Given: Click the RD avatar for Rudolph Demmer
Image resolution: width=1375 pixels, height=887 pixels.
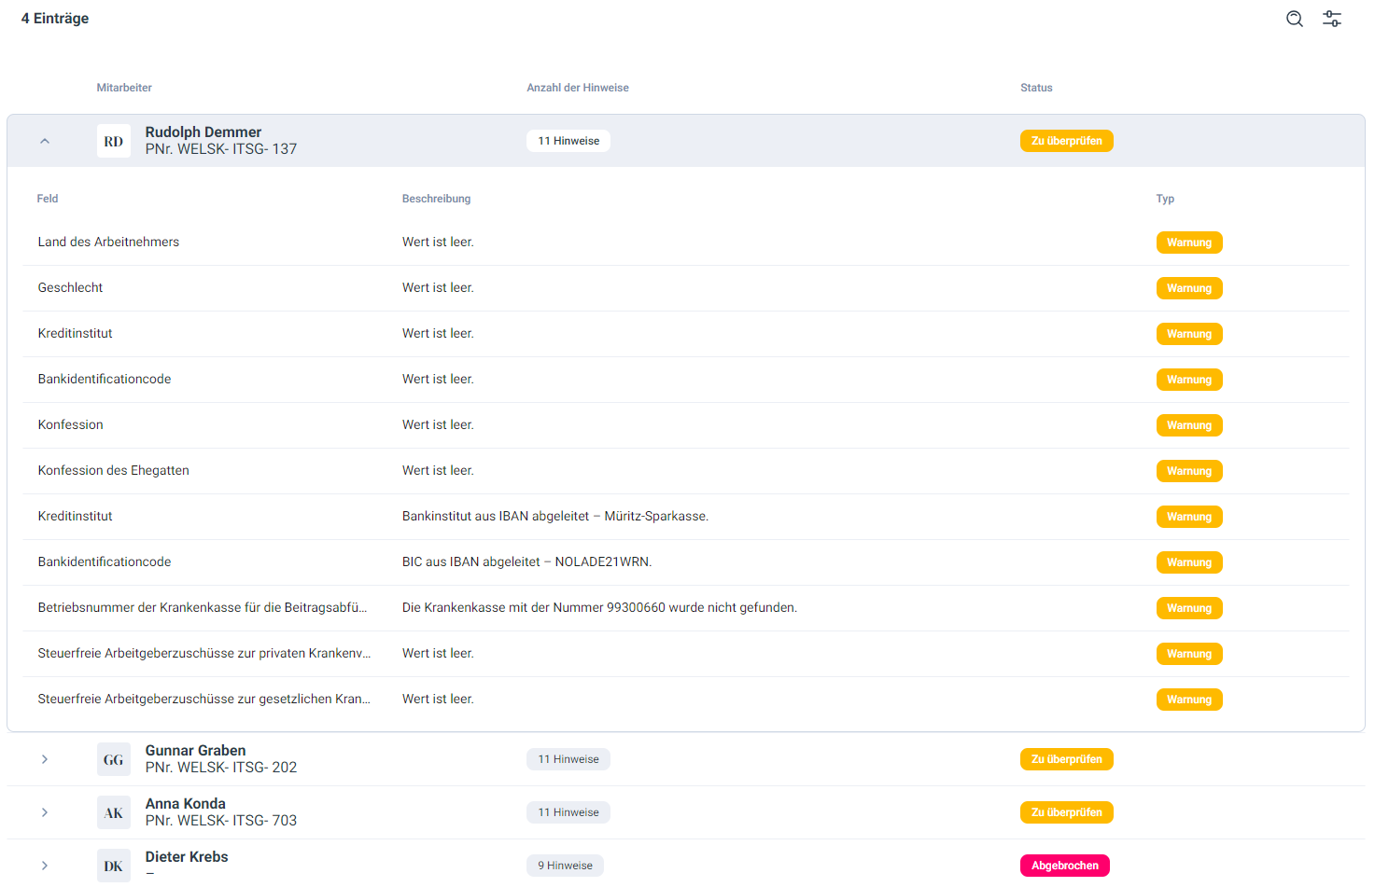Looking at the screenshot, I should (114, 142).
